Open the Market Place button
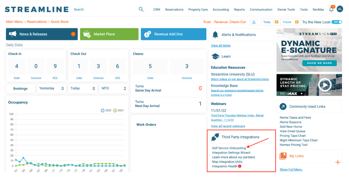The height and width of the screenshot is (177, 349). click(109, 34)
